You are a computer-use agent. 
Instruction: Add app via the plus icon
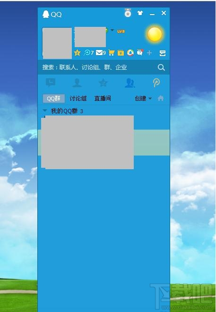tap(149, 53)
